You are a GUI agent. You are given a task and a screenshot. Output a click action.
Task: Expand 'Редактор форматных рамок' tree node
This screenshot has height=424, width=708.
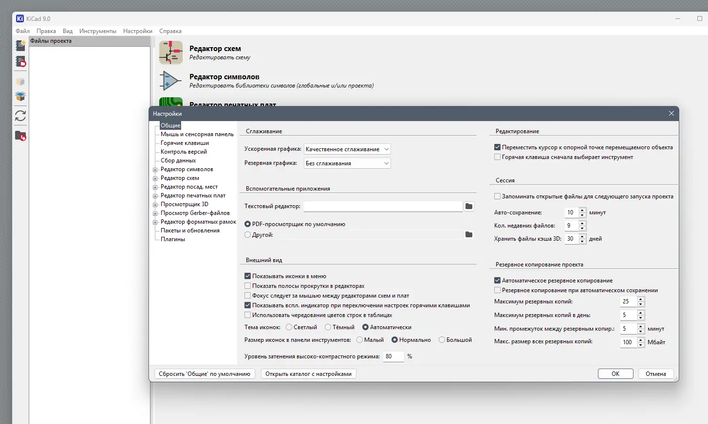point(155,222)
